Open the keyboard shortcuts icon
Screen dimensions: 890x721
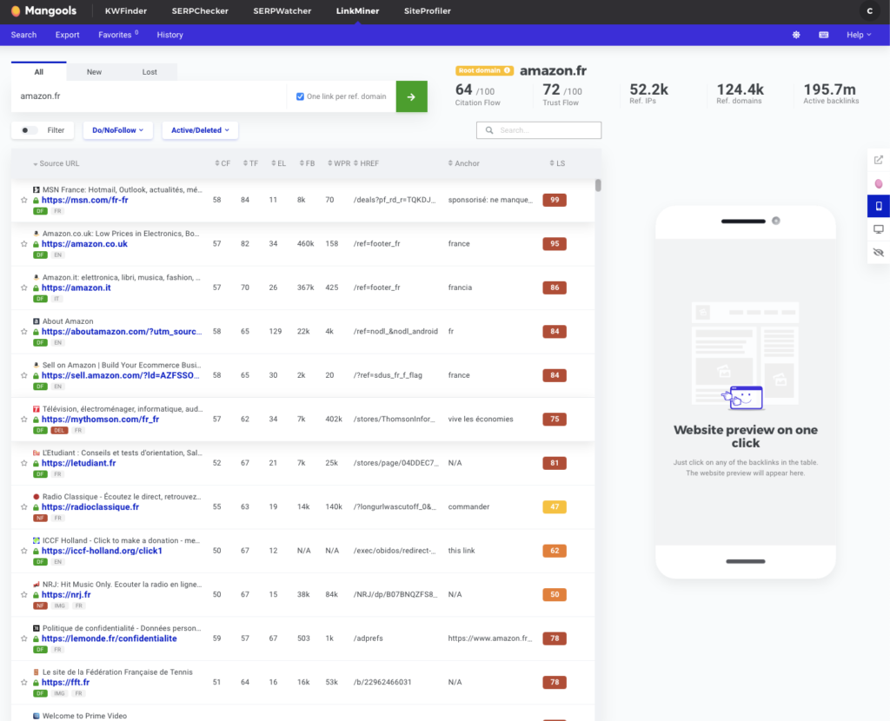824,35
